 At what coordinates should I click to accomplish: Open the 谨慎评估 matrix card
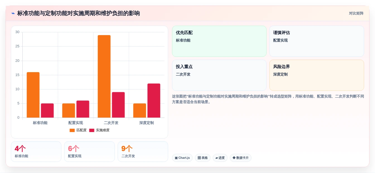[317, 41]
